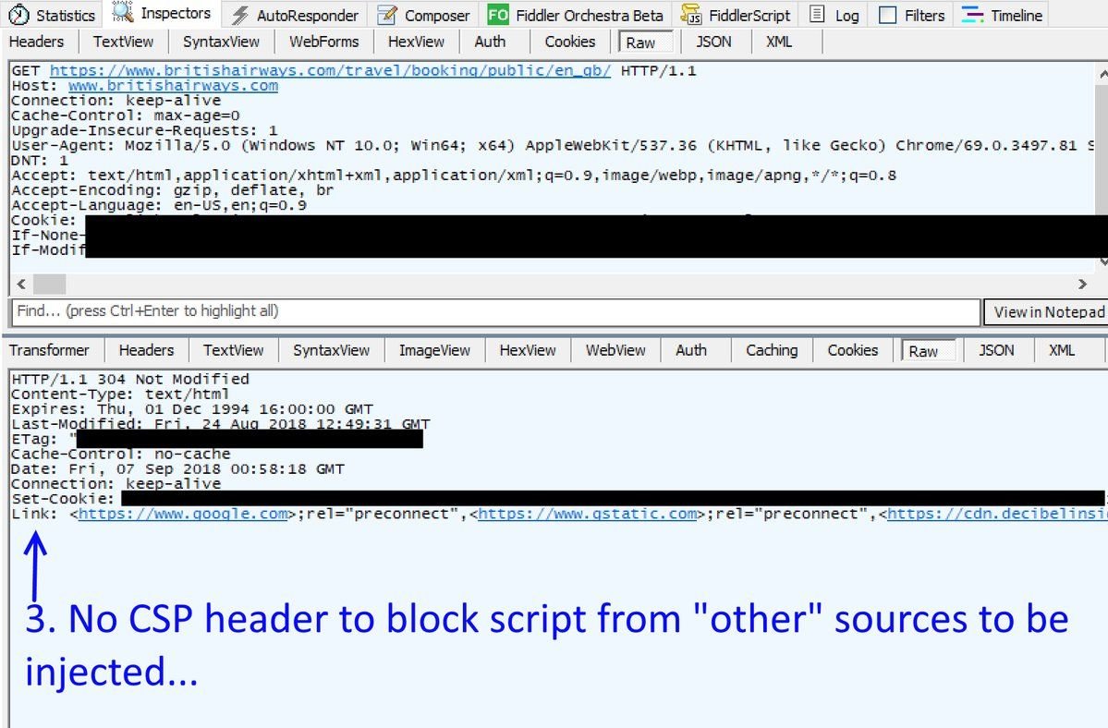The image size is (1108, 728).
Task: Click scroll-right arrow of request pane
Action: pyautogui.click(x=1082, y=284)
